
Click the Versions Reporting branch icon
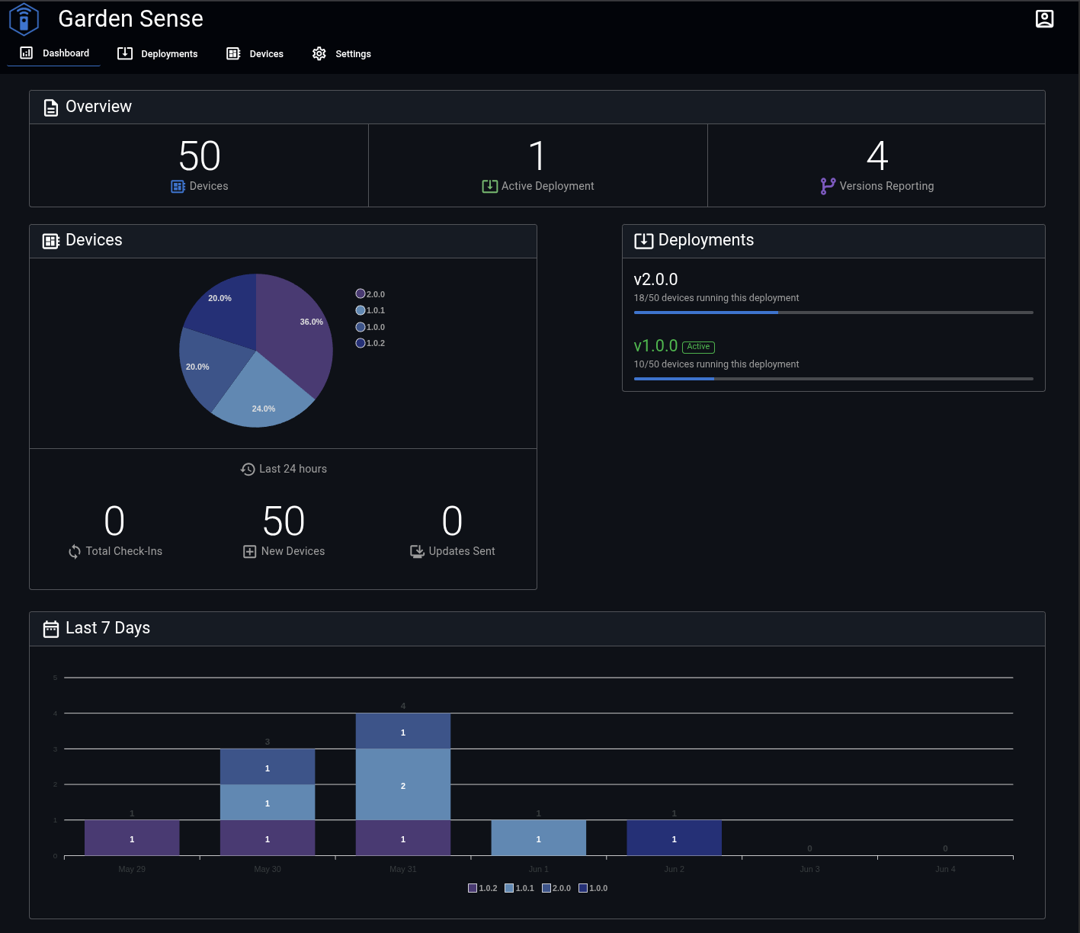(x=828, y=185)
